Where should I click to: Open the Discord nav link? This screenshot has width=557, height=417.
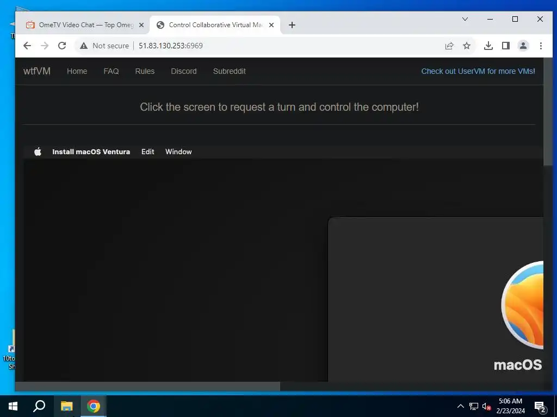(184, 71)
